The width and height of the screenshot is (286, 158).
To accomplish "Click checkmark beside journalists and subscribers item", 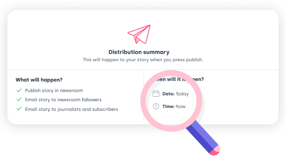I will pyautogui.click(x=19, y=109).
